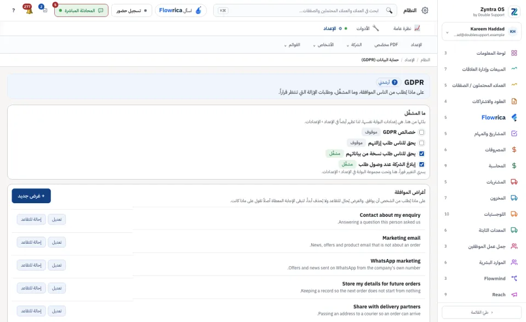Open Flowmind branch icon
The image size is (526, 322).
click(x=514, y=278)
